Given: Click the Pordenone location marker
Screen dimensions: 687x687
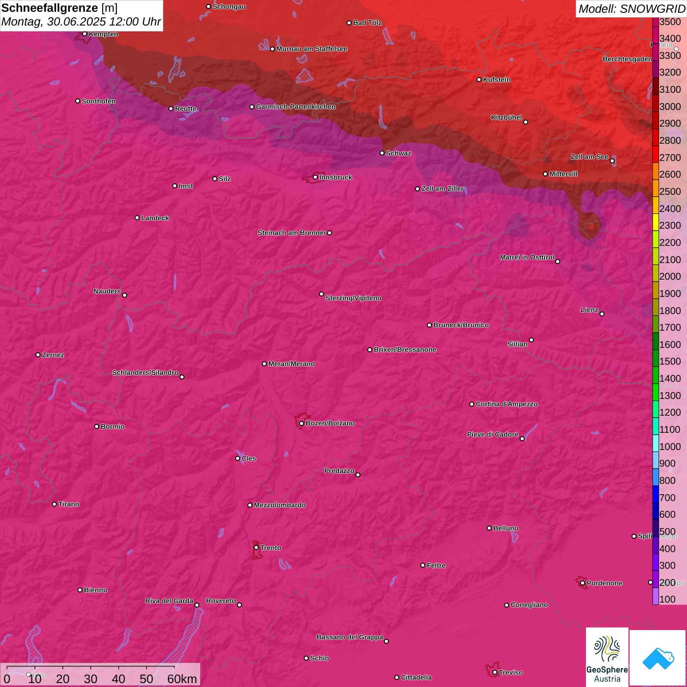Looking at the screenshot, I should coord(582,583).
